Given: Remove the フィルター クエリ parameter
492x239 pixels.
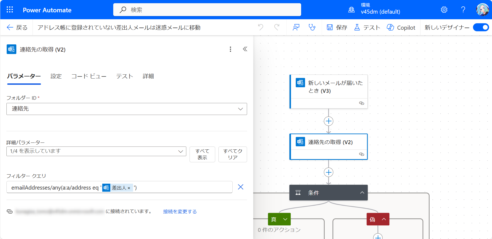Looking at the screenshot, I should pyautogui.click(x=241, y=187).
